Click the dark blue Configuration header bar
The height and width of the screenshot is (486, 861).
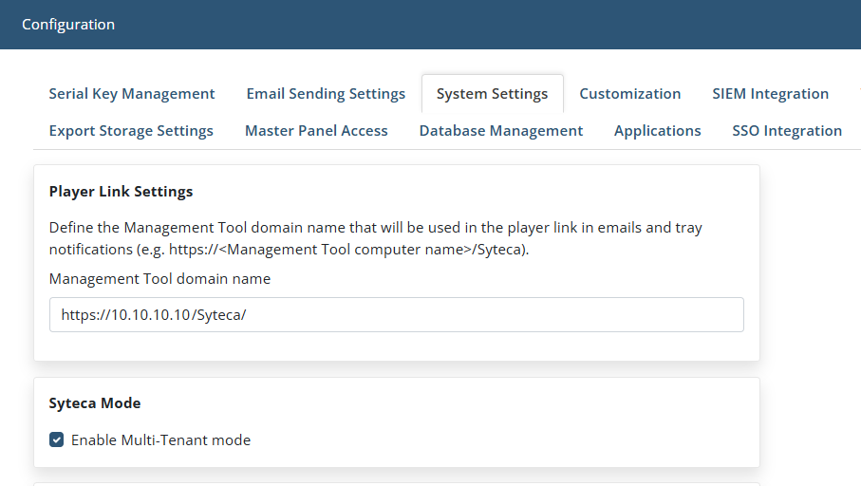tap(431, 24)
